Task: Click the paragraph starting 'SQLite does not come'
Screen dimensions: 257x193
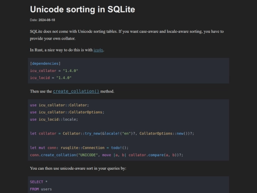Action: point(127,35)
